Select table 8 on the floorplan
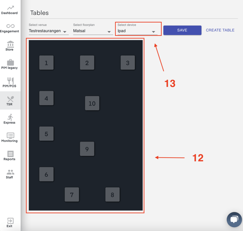This screenshot has width=243, height=231. pyautogui.click(x=112, y=195)
